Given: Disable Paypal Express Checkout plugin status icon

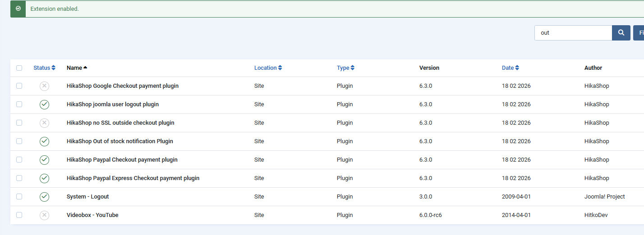Looking at the screenshot, I should (x=44, y=178).
